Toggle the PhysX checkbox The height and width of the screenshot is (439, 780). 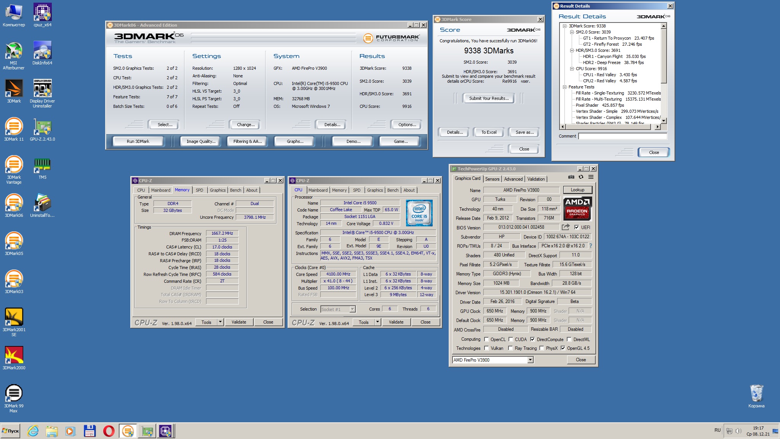(542, 348)
